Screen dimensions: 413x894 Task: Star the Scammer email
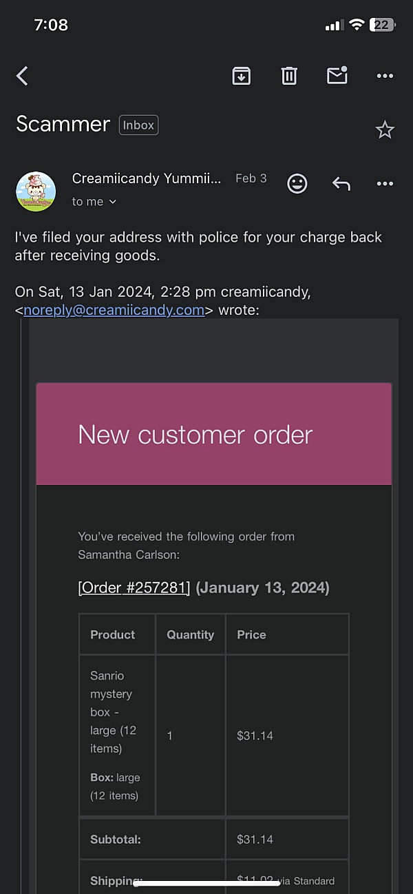385,129
